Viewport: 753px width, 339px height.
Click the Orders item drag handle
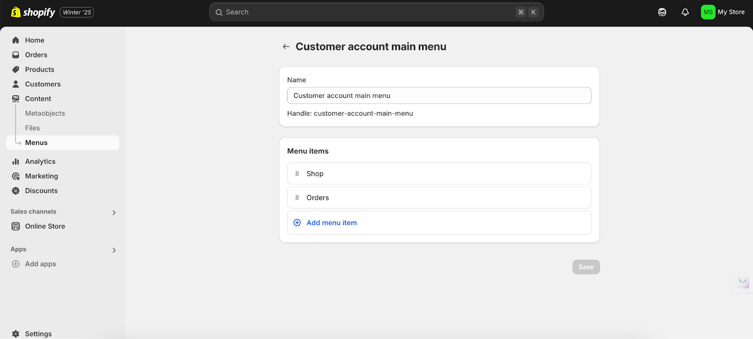[297, 197]
